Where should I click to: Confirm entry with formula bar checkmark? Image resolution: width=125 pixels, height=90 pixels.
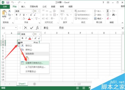pyautogui.click(x=31, y=28)
